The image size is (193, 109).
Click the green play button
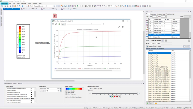click(x=112, y=97)
